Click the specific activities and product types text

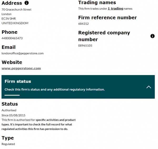pyautogui.click(x=55, y=120)
